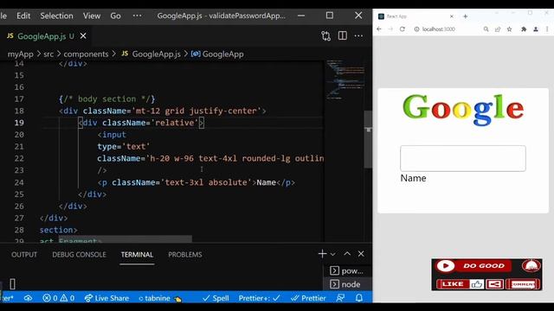This screenshot has height=311, width=554.
Task: Close the terminal panel
Action: (x=361, y=253)
